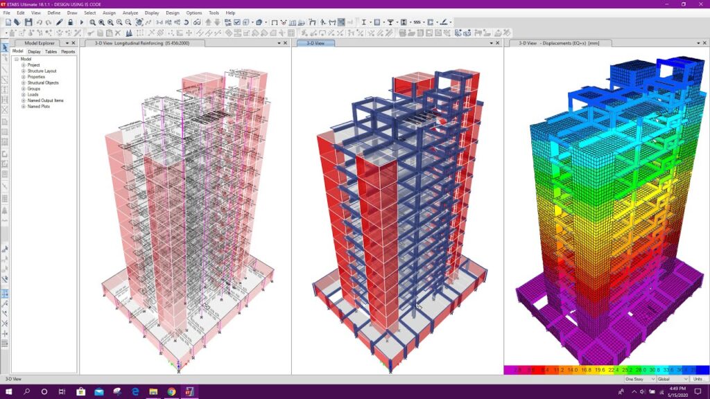Select the Zoom In tool

tap(119, 21)
